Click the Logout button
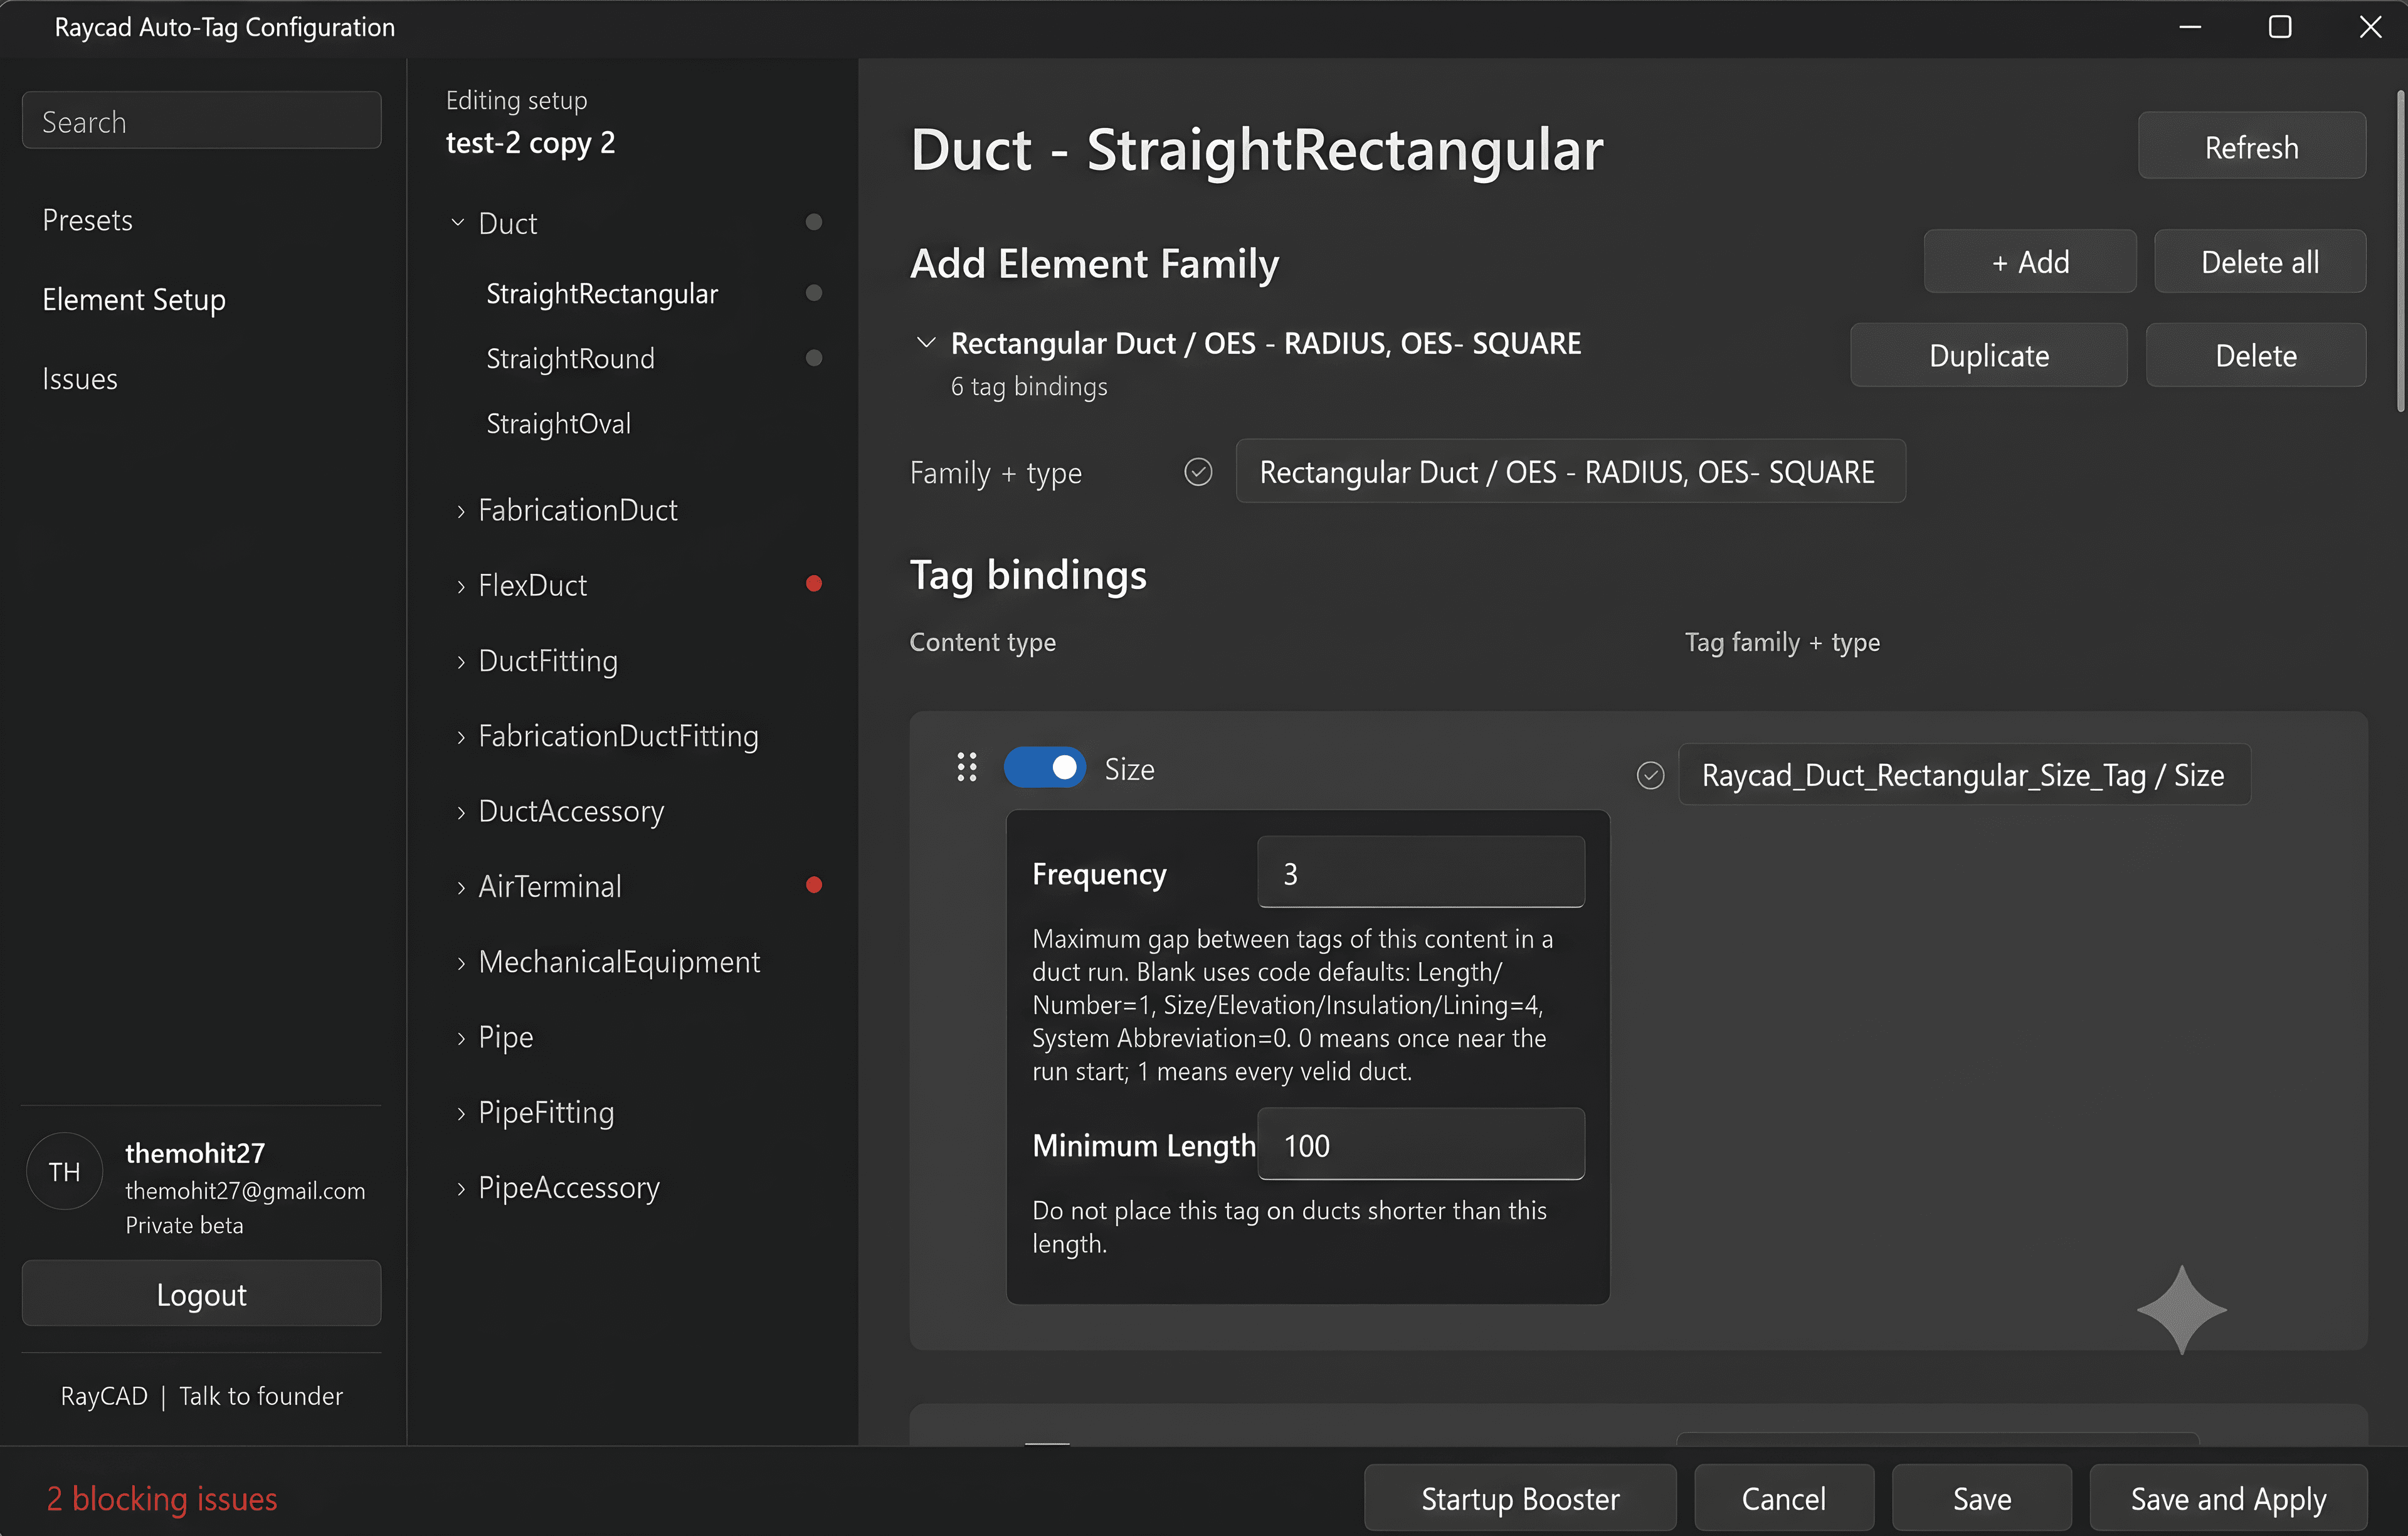The image size is (2408, 1536). pos(201,1294)
